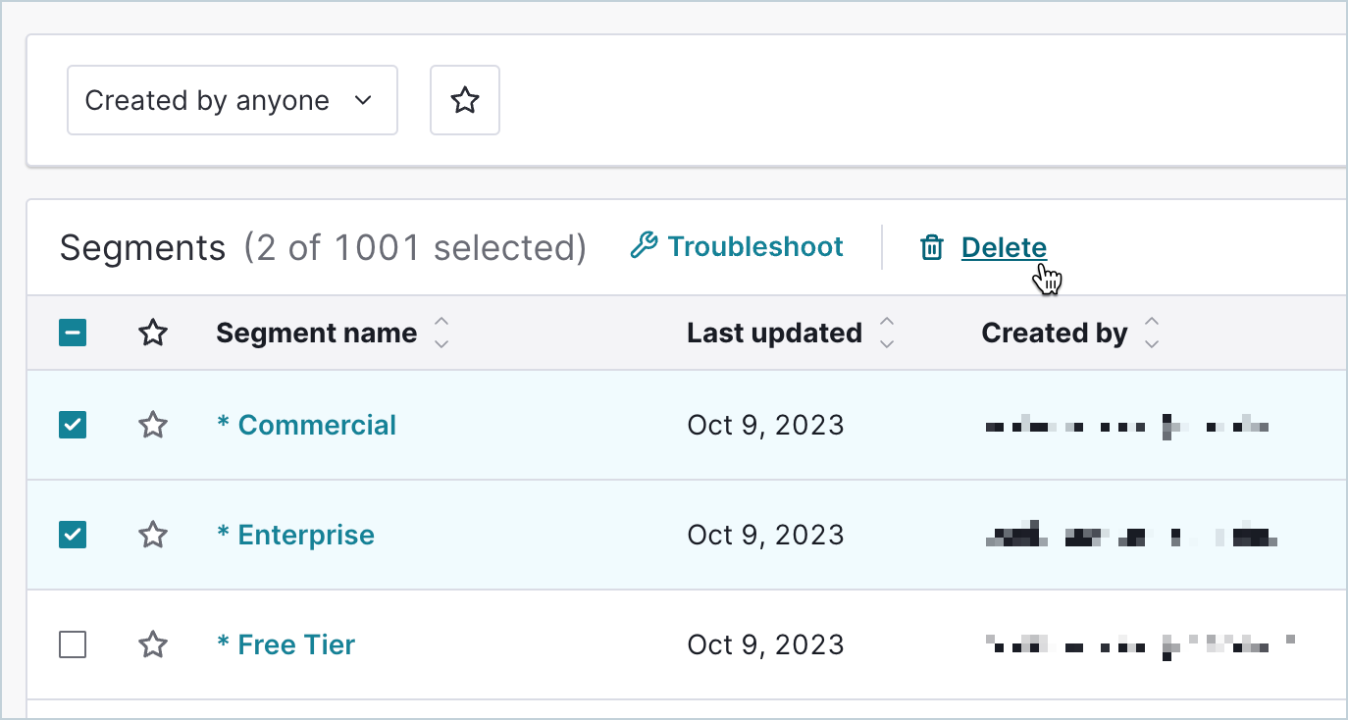Viewport: 1348px width, 720px height.
Task: Star the Commercial segment
Action: pos(152,425)
